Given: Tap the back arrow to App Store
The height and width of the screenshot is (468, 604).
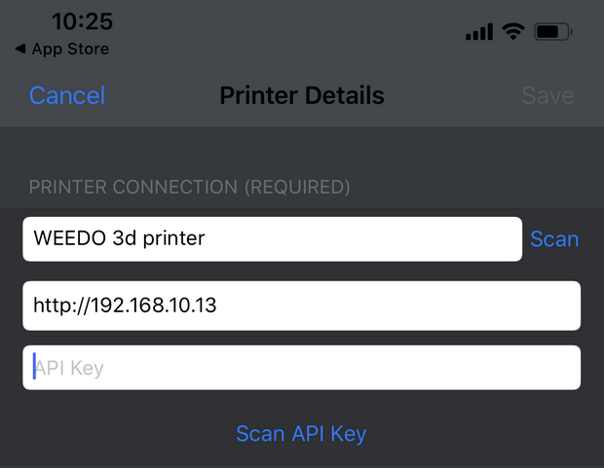Looking at the screenshot, I should (x=20, y=49).
